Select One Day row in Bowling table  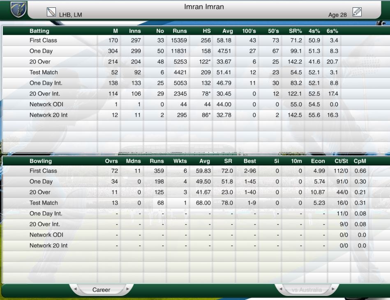tap(196, 181)
